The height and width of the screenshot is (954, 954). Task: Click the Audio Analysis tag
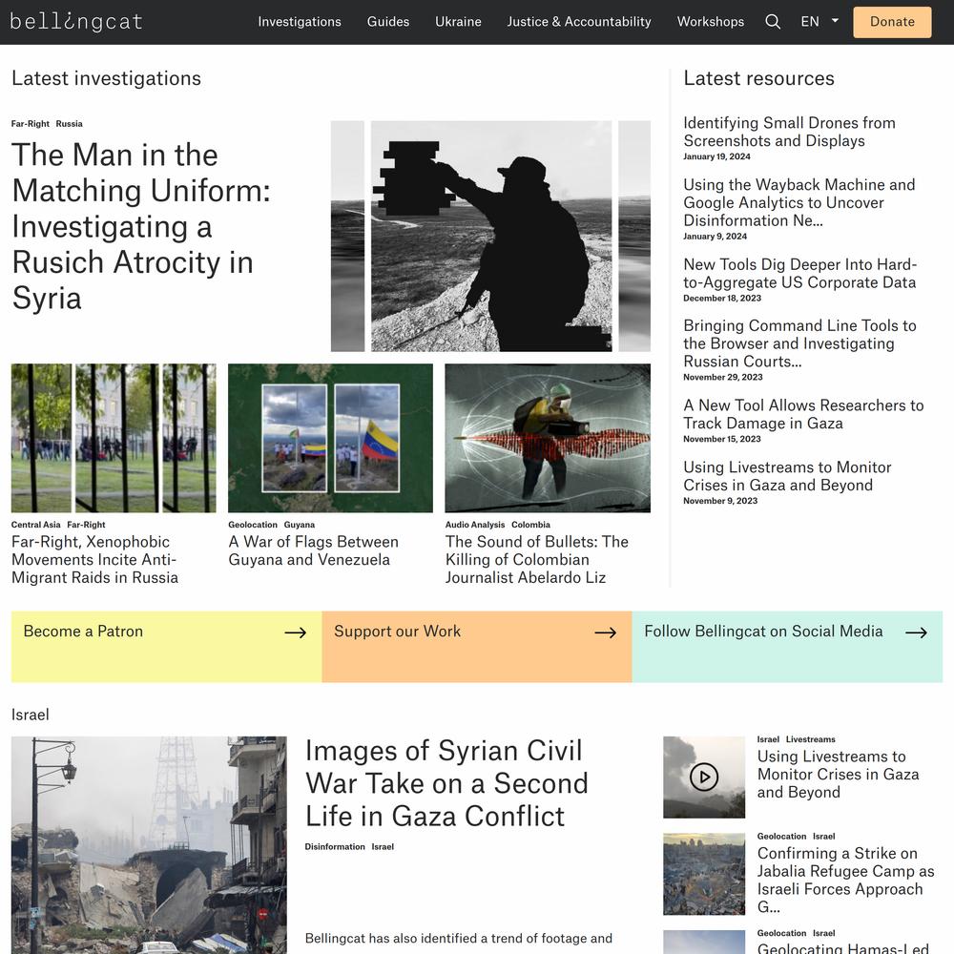pos(475,525)
